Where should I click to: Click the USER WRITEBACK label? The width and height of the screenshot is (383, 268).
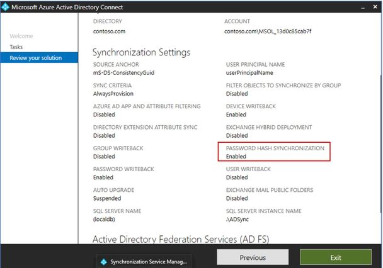pyautogui.click(x=248, y=169)
